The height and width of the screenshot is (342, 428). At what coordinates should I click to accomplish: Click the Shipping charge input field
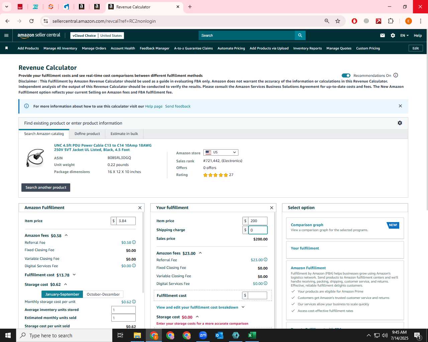(x=258, y=230)
